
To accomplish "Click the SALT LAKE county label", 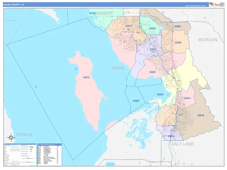I will click(182, 144).
